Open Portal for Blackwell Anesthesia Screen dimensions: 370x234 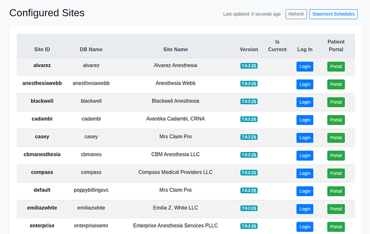336,102
